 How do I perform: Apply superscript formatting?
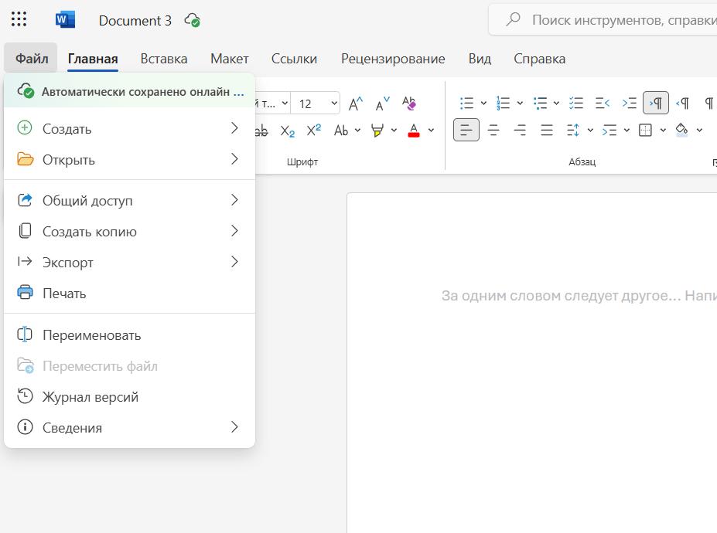[x=314, y=131]
